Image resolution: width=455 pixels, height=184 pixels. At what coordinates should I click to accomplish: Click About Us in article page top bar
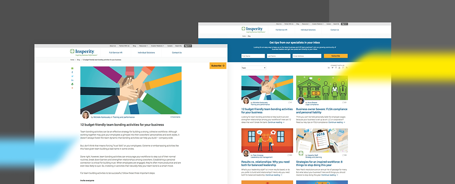click(112, 46)
